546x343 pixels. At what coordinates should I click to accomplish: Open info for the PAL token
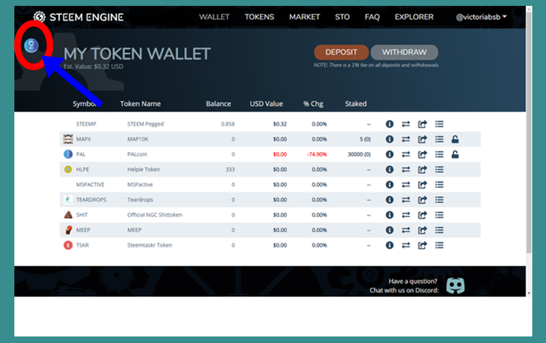point(389,155)
